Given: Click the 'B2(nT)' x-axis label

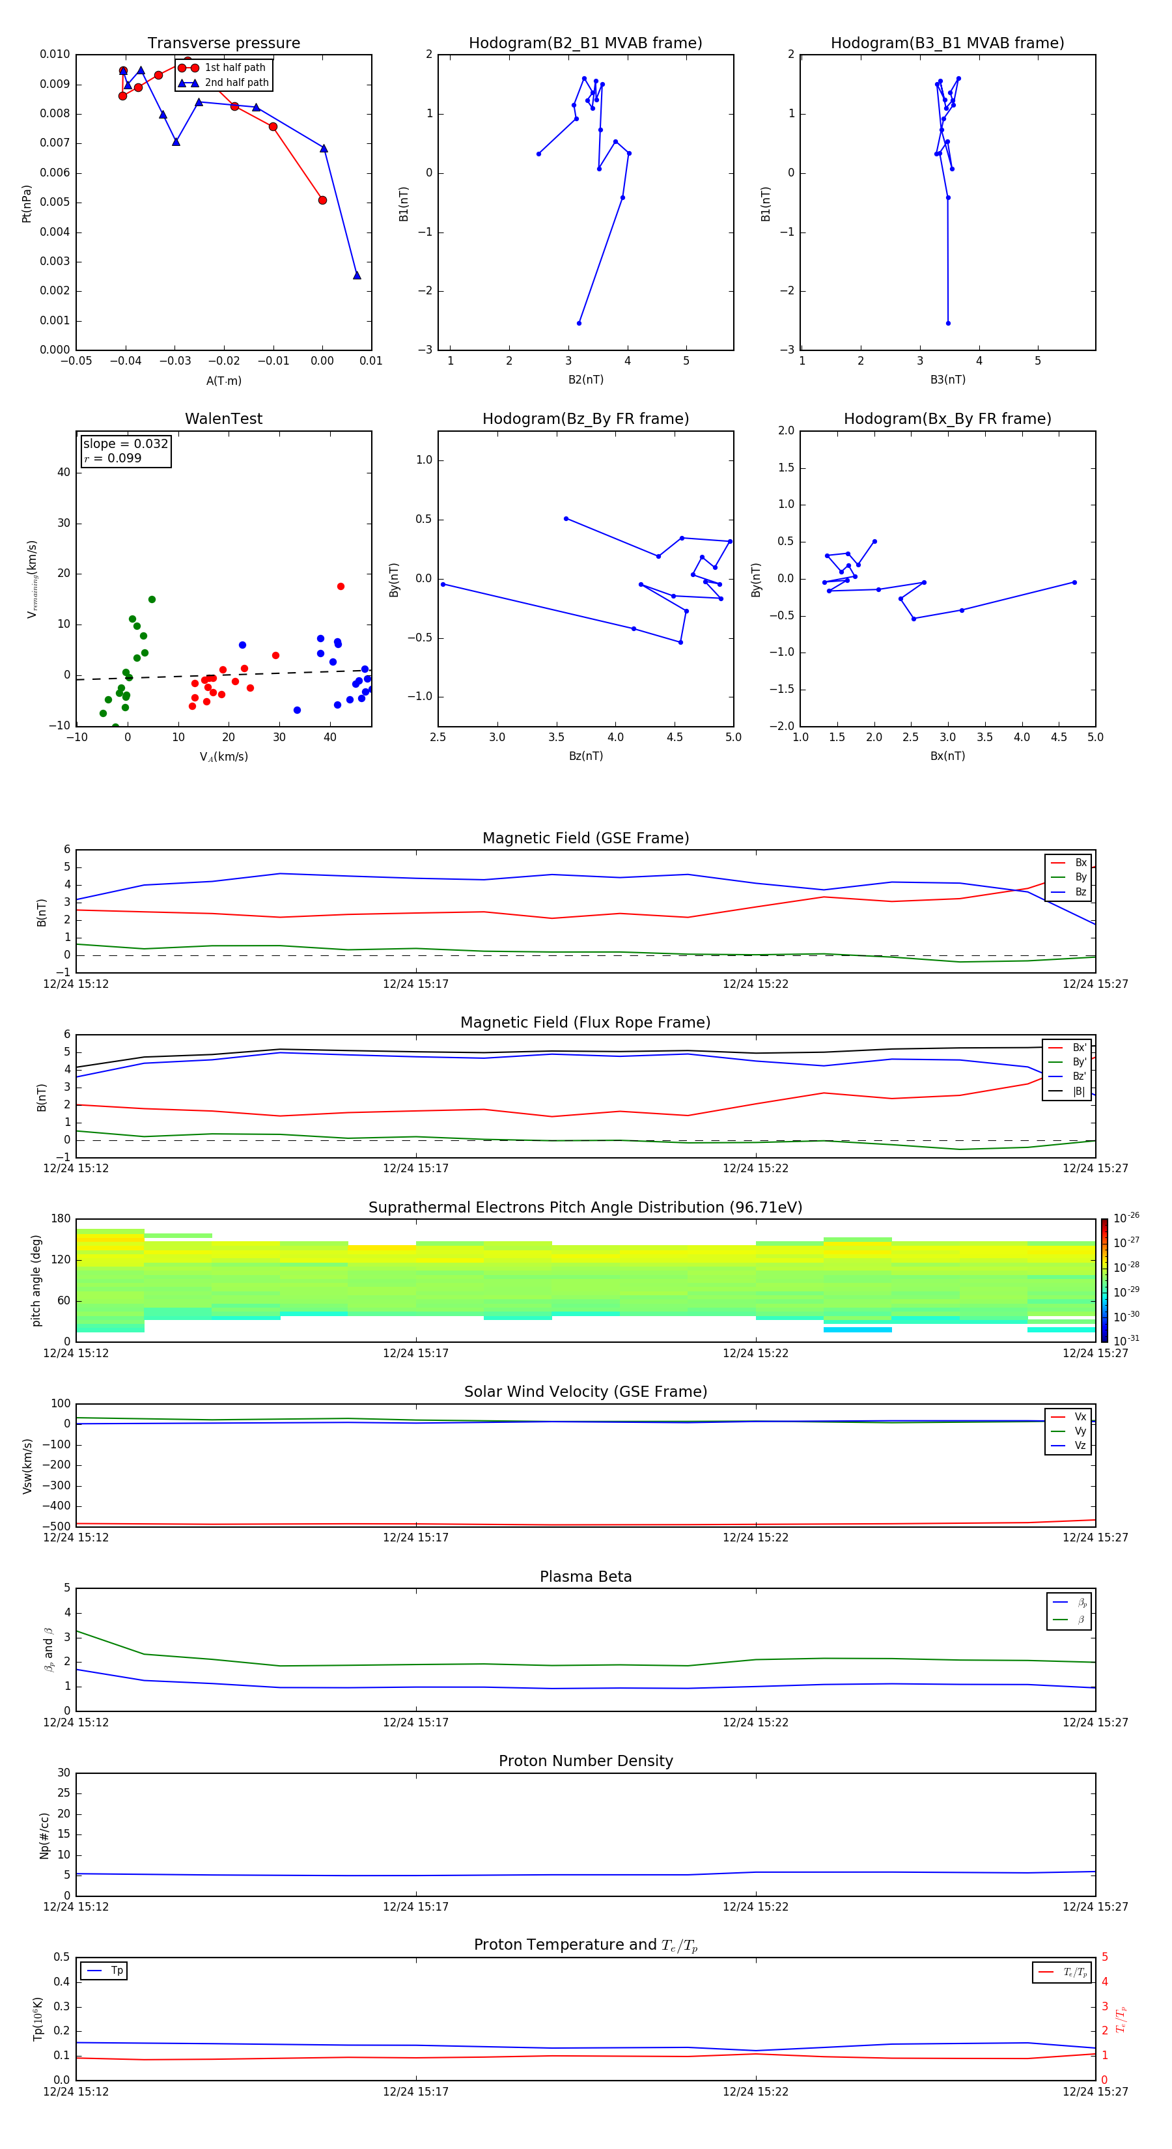Looking at the screenshot, I should pyautogui.click(x=585, y=380).
